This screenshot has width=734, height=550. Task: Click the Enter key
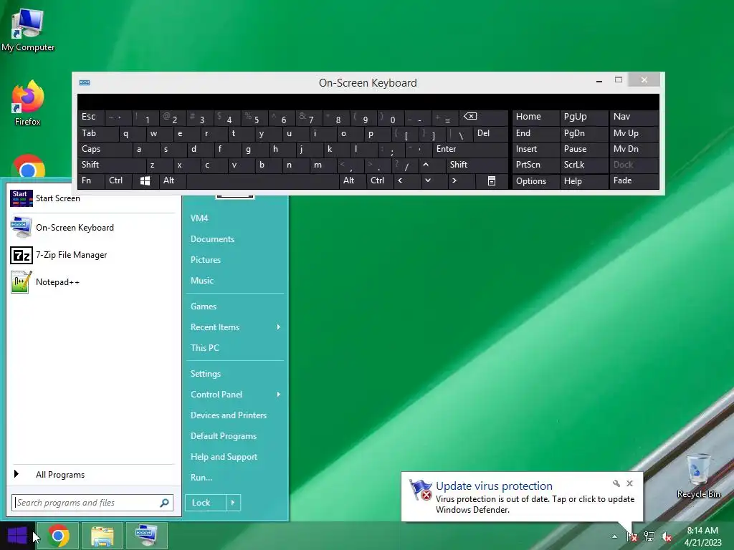pyautogui.click(x=470, y=149)
